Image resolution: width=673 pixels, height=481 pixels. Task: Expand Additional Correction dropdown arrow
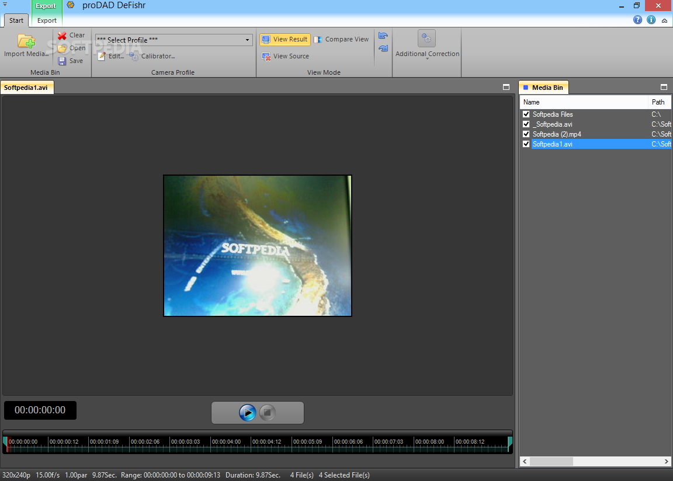(x=427, y=59)
